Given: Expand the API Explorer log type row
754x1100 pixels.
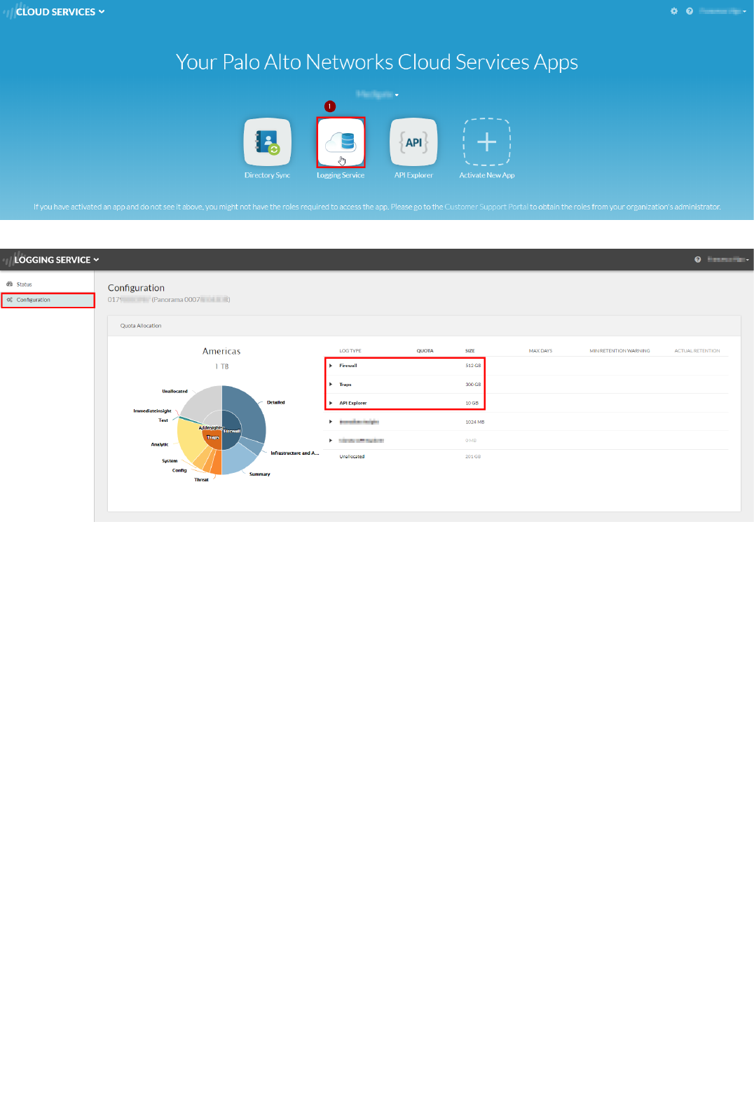Looking at the screenshot, I should 331,403.
